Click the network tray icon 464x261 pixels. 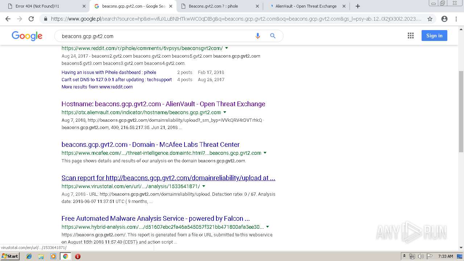[x=412, y=256]
